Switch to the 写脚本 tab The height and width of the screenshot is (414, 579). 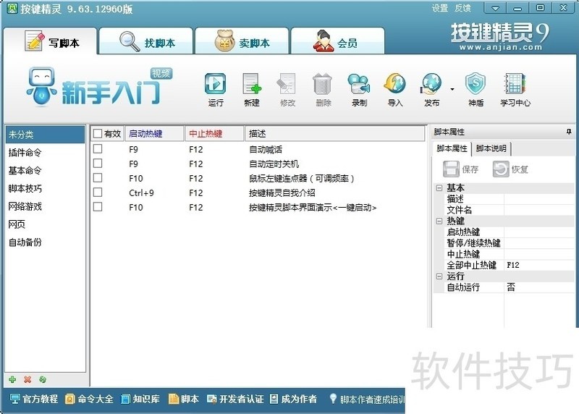pos(50,41)
